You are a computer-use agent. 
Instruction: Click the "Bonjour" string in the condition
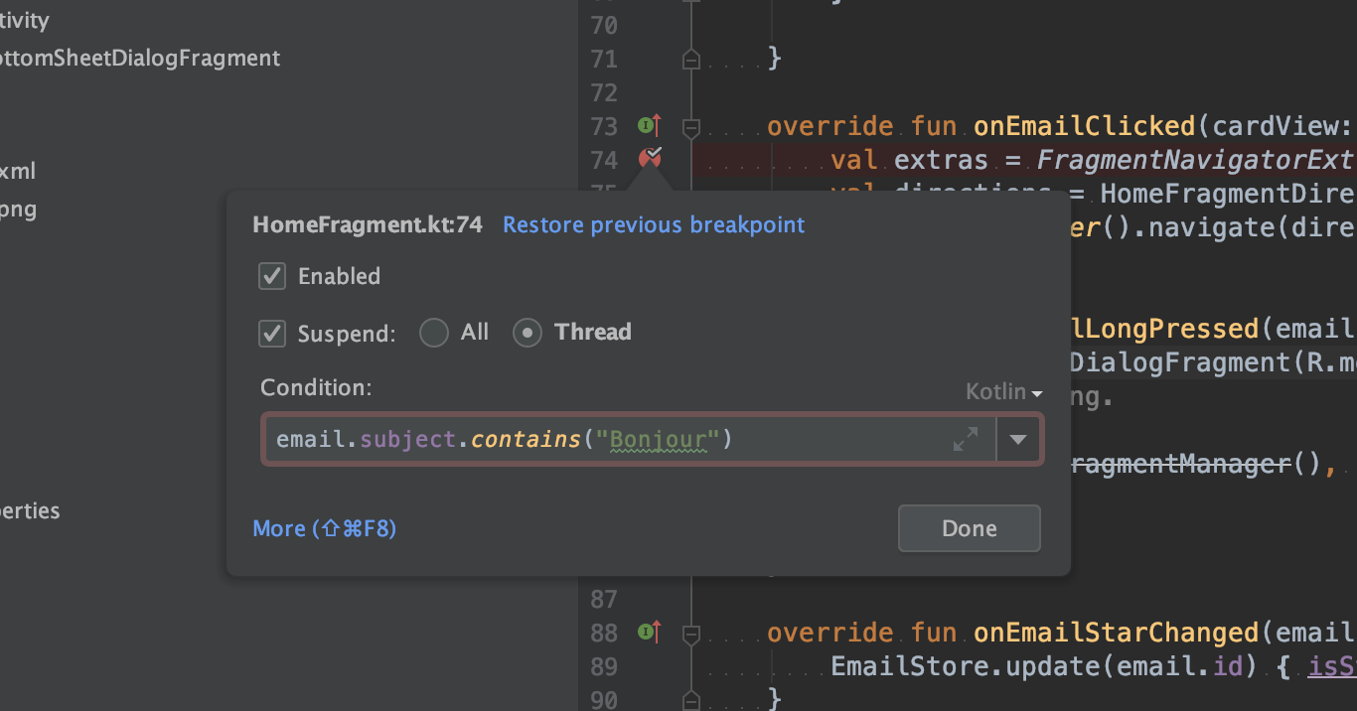[658, 439]
